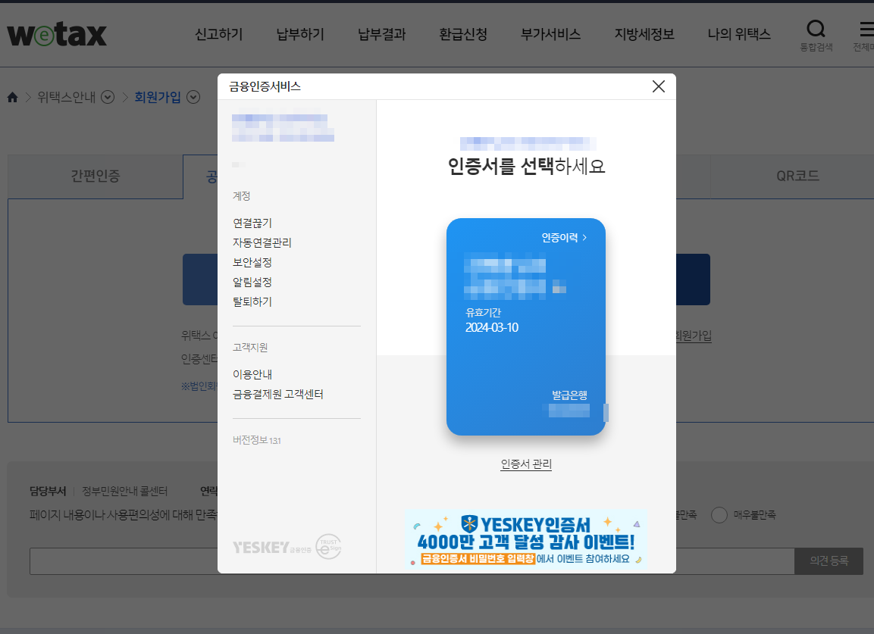Switch to the 간편인증 tab
874x634 pixels.
(x=94, y=176)
